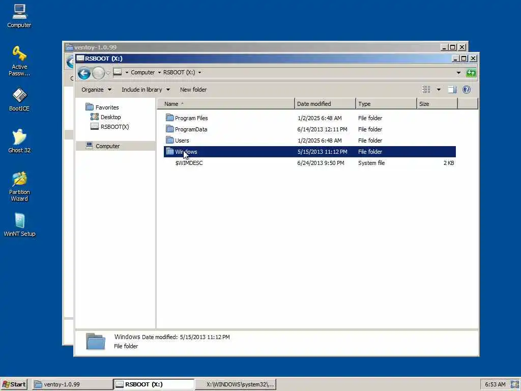Screen dimensions: 521x391
Task: Click the 2 KB size cell
Action: tap(449, 163)
